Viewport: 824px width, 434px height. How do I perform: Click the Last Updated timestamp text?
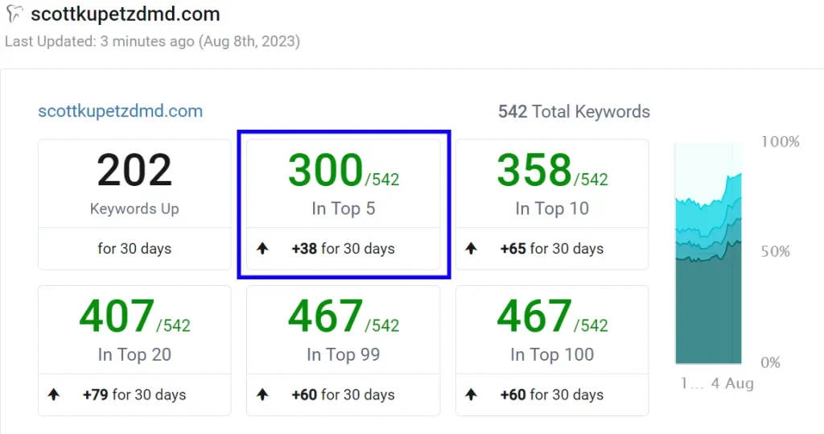point(152,42)
